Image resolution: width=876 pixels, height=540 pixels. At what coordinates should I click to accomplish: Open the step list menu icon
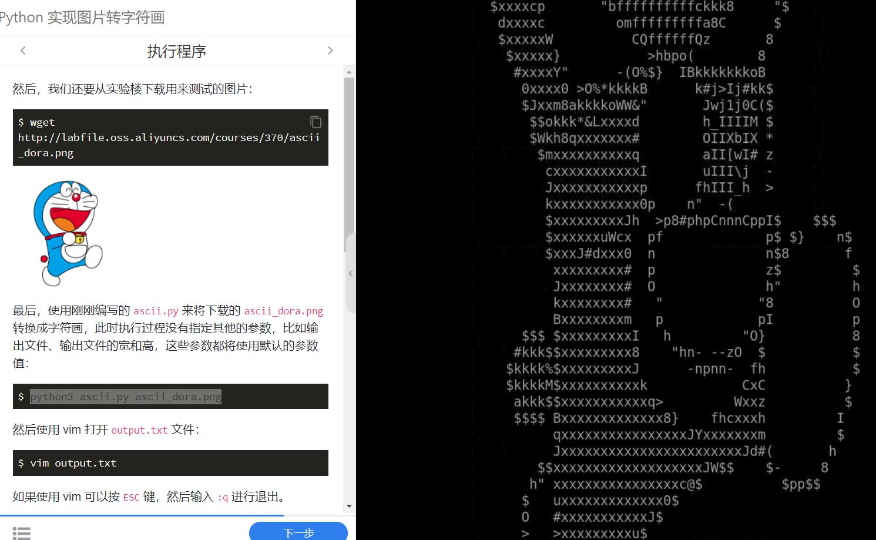tap(22, 533)
